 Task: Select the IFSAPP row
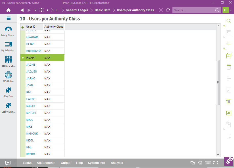[42, 58]
